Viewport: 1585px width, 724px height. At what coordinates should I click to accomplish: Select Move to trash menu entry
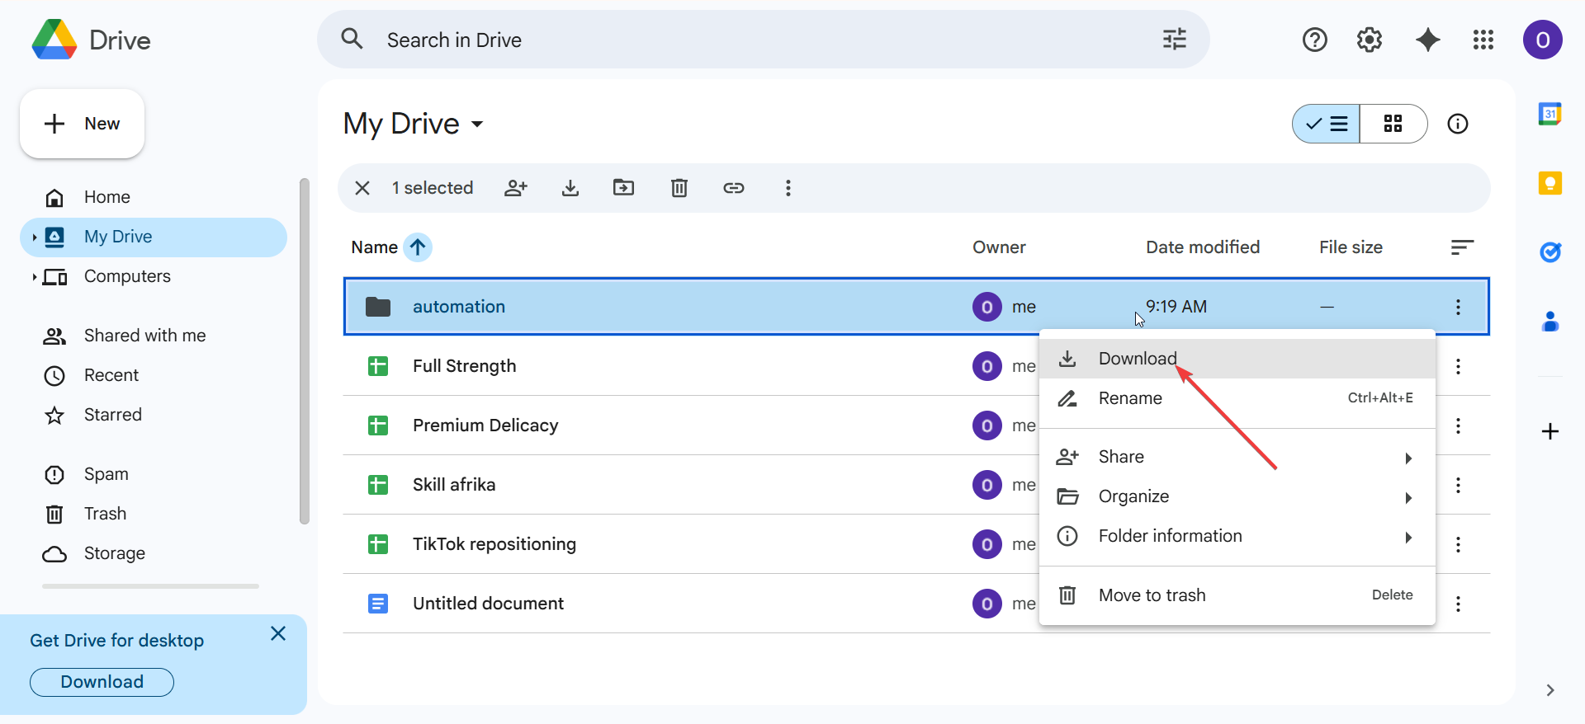pos(1152,595)
